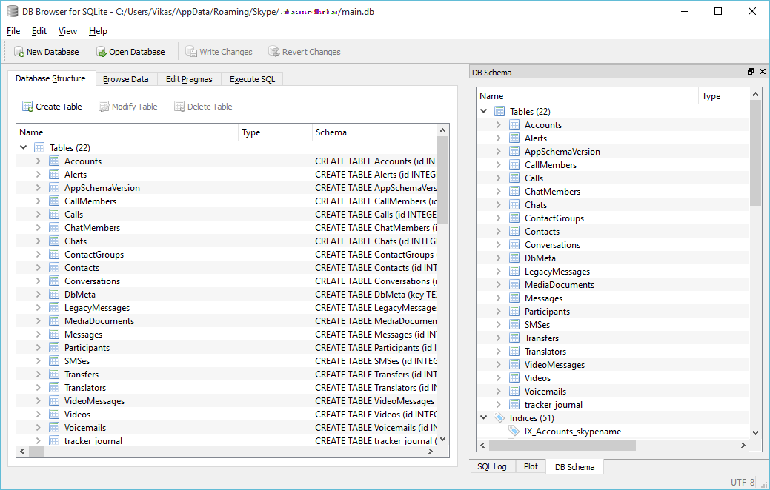Open the Edit menu
This screenshot has height=490, width=770.
[39, 31]
